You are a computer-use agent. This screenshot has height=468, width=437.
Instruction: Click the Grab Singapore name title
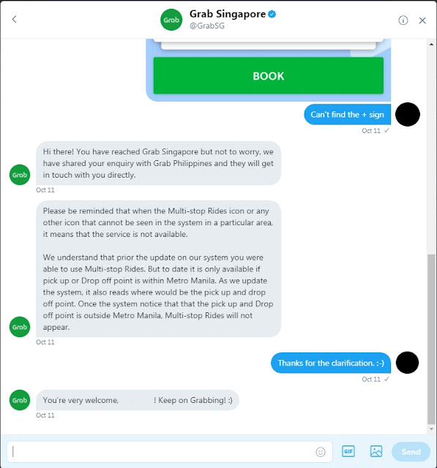pos(228,14)
